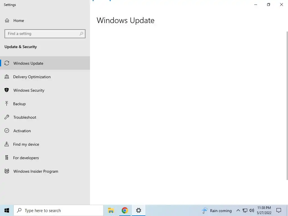This screenshot has width=288, height=216.
Task: Open the Windows Start menu
Action: pyautogui.click(x=7, y=210)
